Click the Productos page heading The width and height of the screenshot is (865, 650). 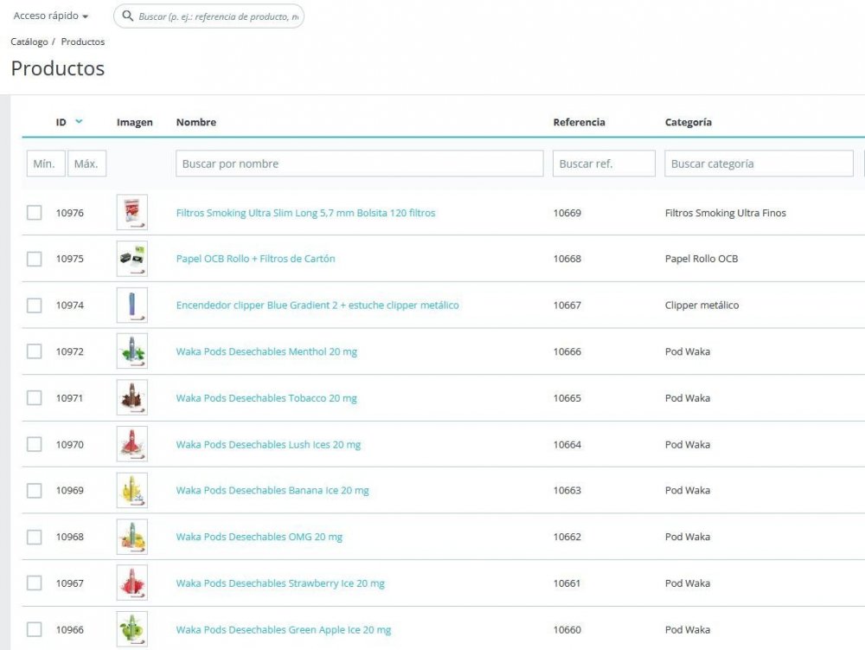click(58, 68)
